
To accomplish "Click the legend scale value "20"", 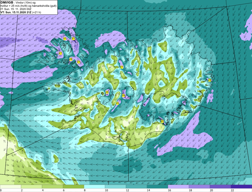I will point(211,190).
